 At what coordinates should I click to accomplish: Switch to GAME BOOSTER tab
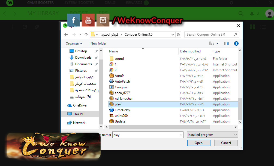40,3
